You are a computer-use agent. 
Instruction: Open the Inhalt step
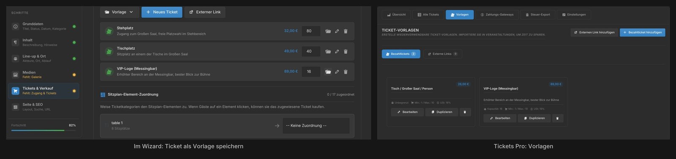coord(44,42)
